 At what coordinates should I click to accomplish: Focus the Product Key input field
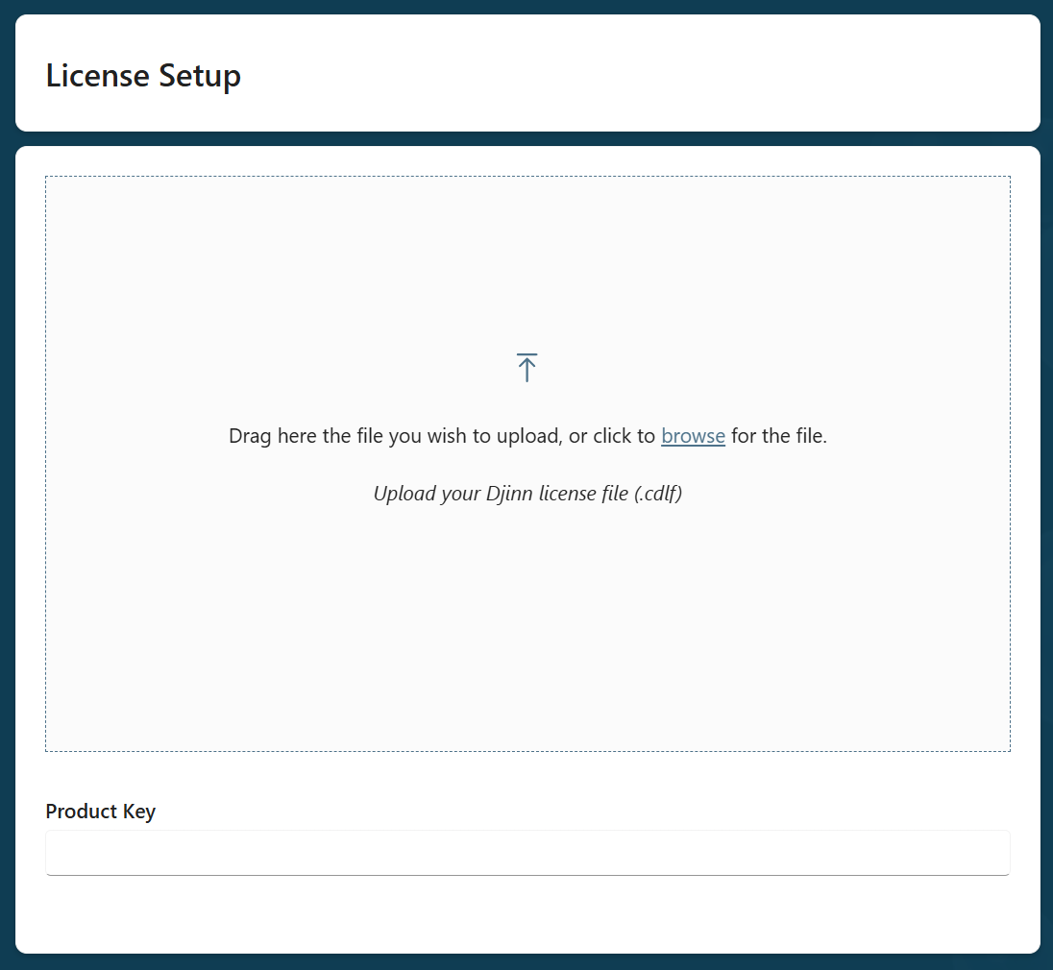pyautogui.click(x=527, y=853)
